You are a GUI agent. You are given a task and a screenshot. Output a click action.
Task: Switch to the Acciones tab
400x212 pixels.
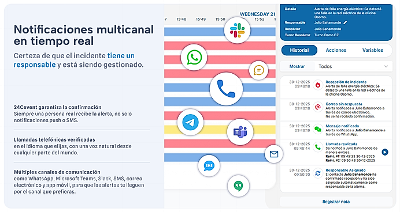coord(336,50)
